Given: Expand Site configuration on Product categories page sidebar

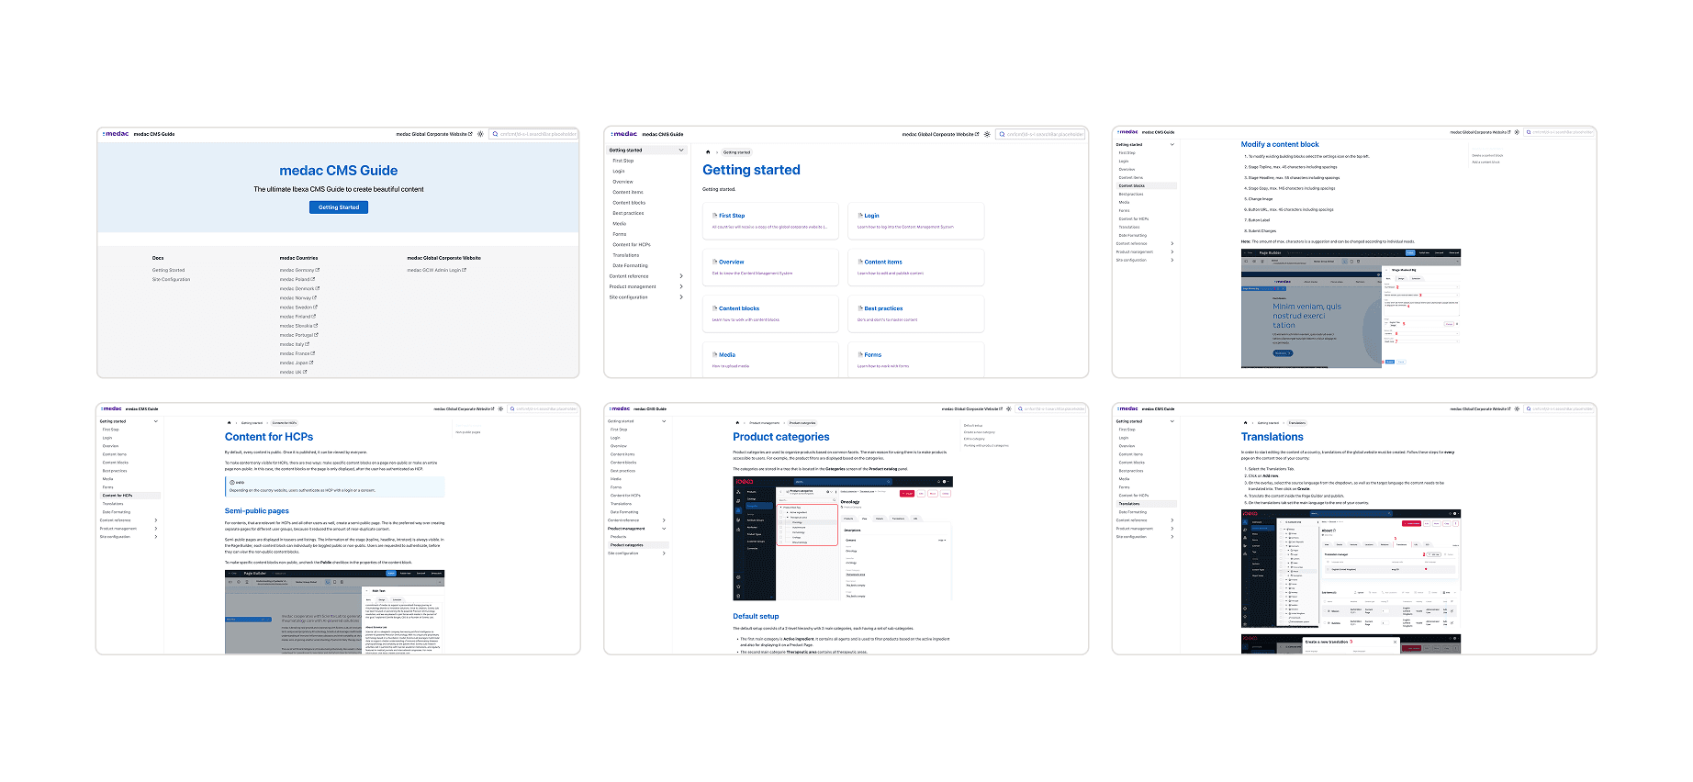Looking at the screenshot, I should point(664,553).
